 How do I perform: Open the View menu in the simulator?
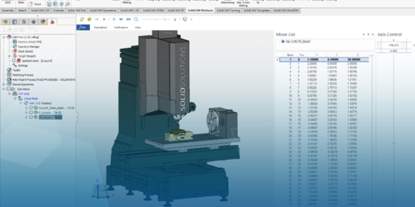coord(138,27)
